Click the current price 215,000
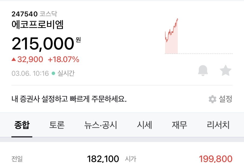 (x=43, y=44)
